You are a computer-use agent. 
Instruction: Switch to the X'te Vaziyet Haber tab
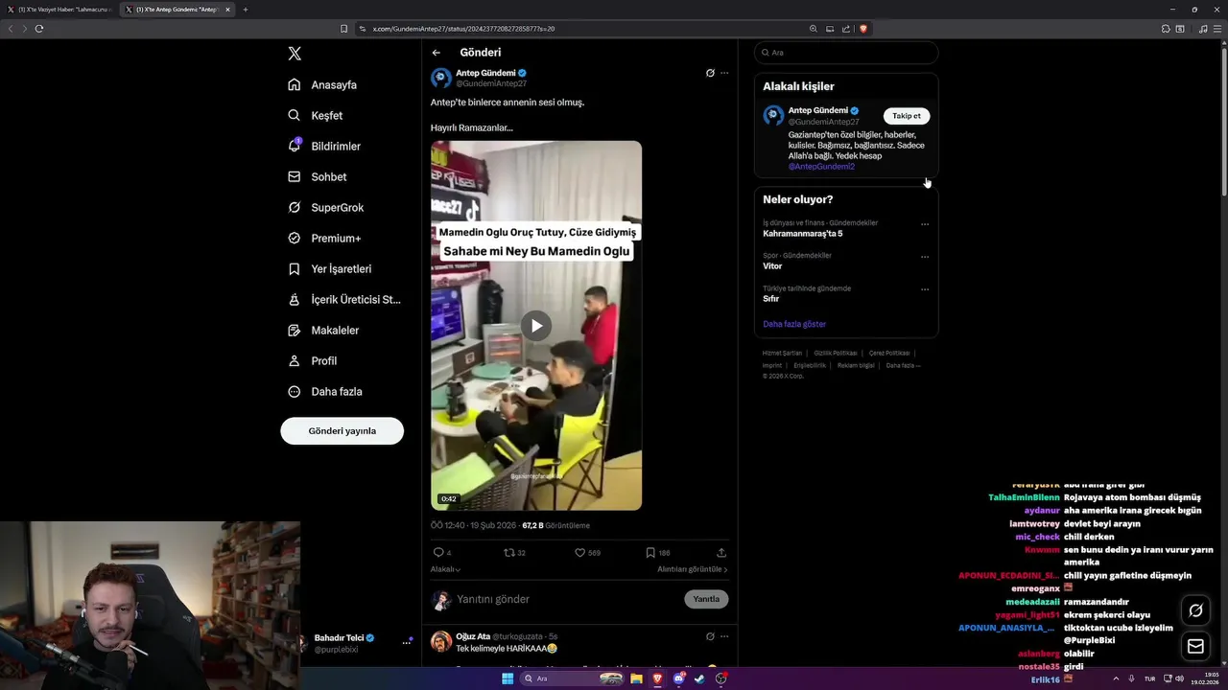[59, 10]
